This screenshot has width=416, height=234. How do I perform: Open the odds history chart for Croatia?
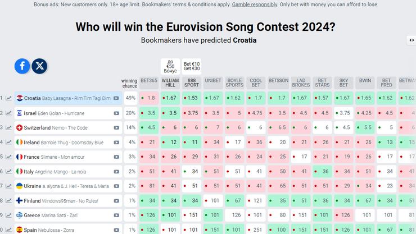(9, 98)
